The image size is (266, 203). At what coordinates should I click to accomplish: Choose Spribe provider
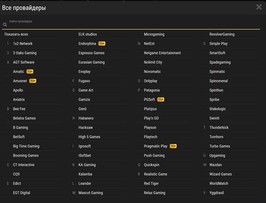click(214, 100)
